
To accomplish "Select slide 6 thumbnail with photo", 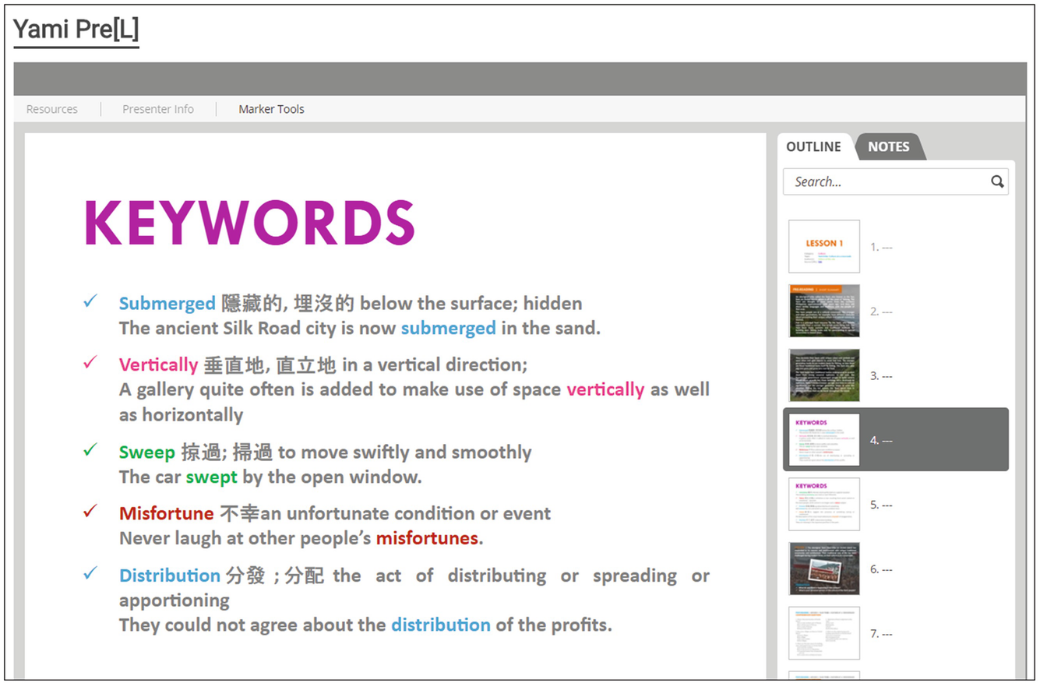I will coord(824,569).
